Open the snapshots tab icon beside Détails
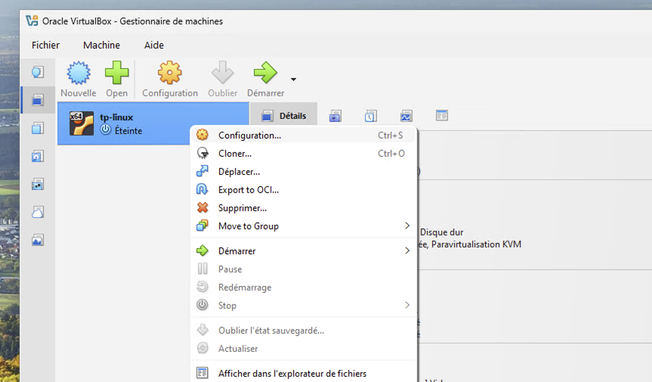Image resolution: width=652 pixels, height=382 pixels. (335, 116)
